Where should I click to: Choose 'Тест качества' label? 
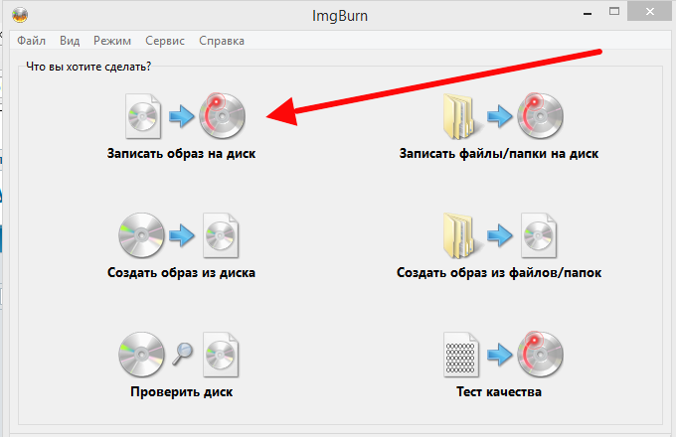coord(499,391)
